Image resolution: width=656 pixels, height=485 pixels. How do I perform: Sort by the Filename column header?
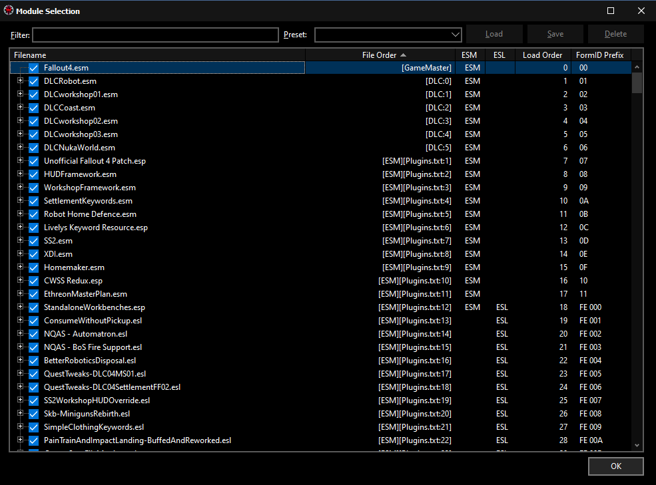tap(158, 55)
